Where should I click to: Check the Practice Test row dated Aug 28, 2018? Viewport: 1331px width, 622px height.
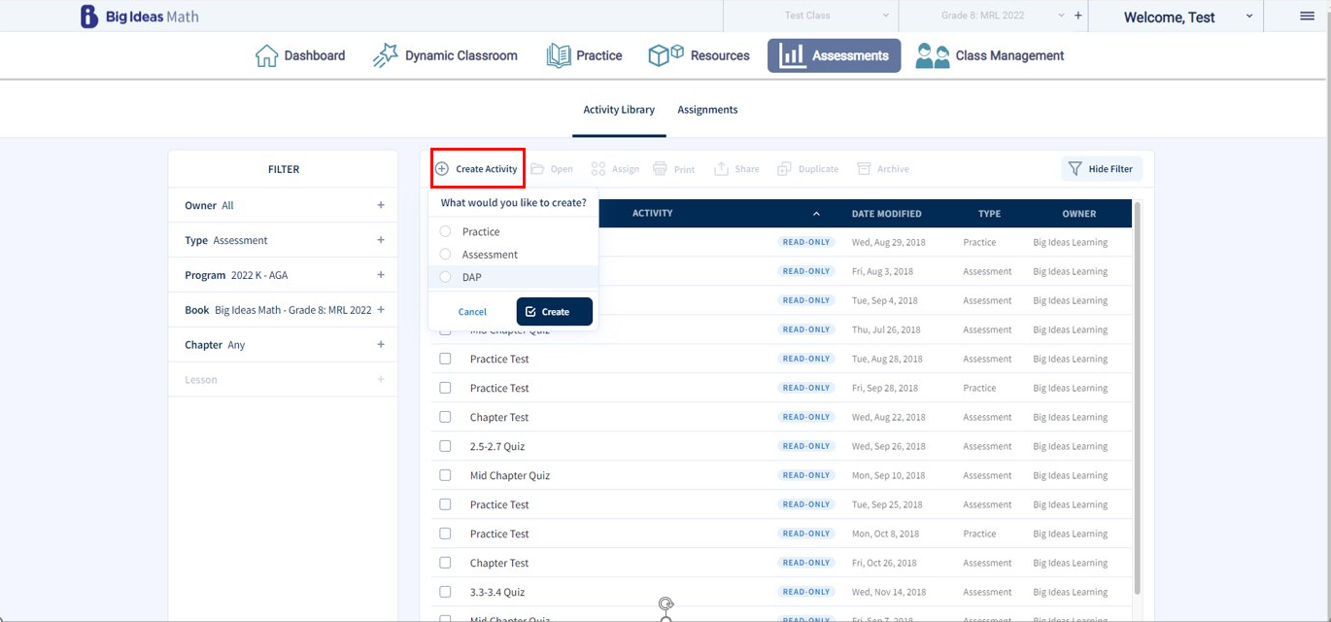click(445, 359)
